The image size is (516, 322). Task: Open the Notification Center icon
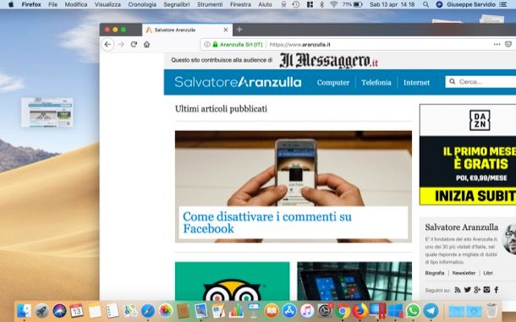click(502, 4)
